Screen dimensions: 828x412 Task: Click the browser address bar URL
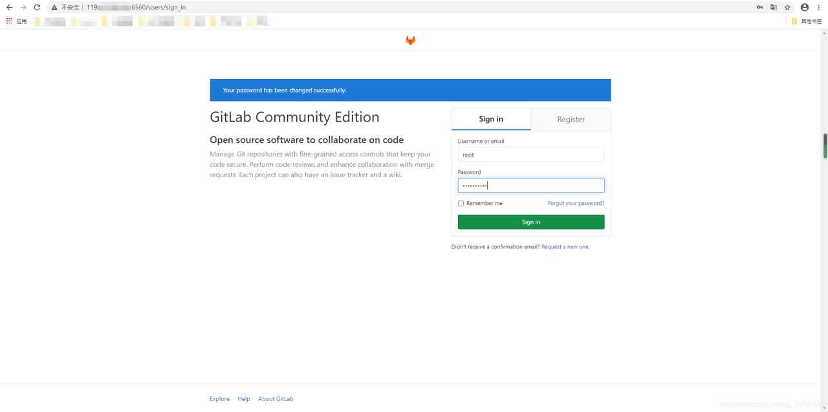[x=136, y=7]
